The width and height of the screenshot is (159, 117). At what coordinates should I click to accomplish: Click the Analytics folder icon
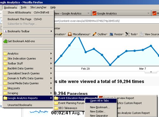tap(5, 53)
